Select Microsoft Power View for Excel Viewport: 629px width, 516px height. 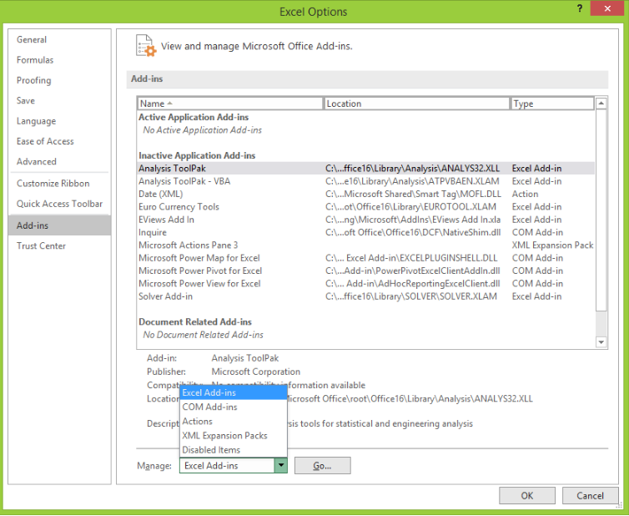pos(365,284)
